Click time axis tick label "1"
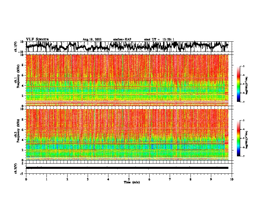Image resolution: width=261 pixels, height=201 pixels. [x=46, y=179]
